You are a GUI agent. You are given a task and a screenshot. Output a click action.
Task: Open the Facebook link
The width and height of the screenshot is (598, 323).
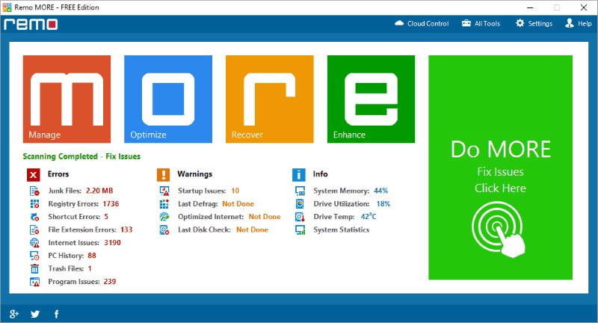click(x=57, y=314)
